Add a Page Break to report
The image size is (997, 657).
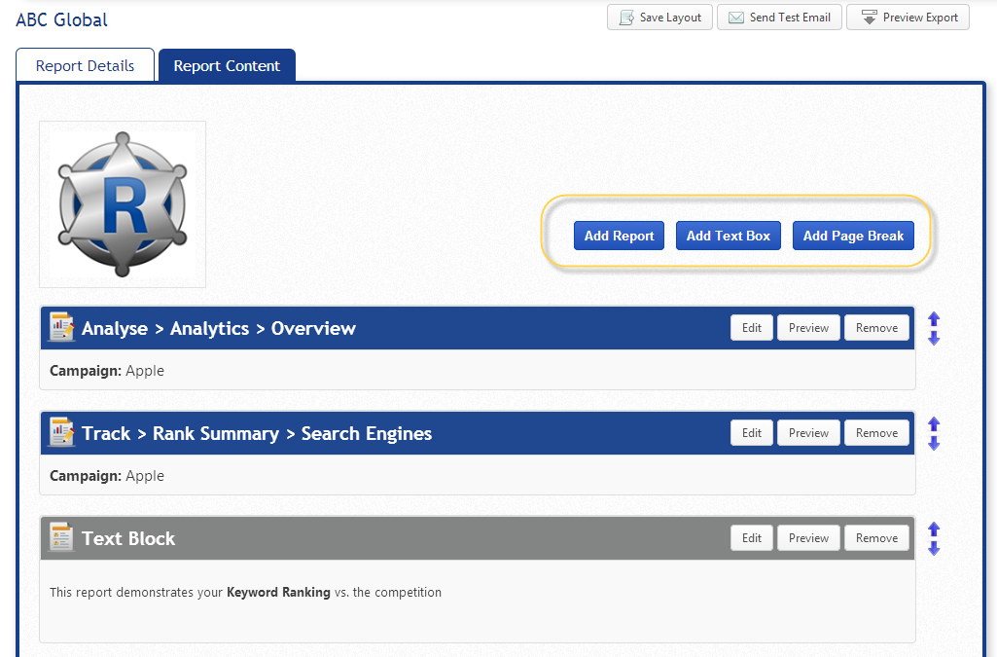pos(853,236)
